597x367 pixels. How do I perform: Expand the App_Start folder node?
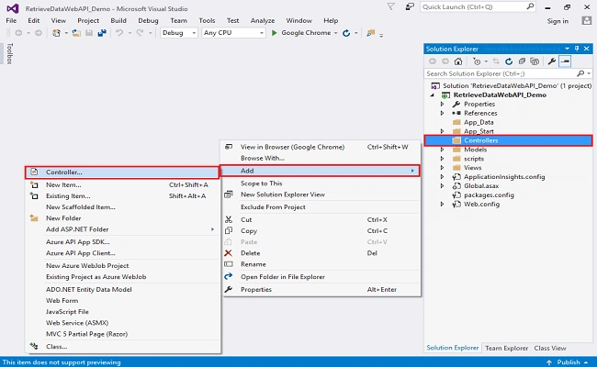click(x=442, y=131)
